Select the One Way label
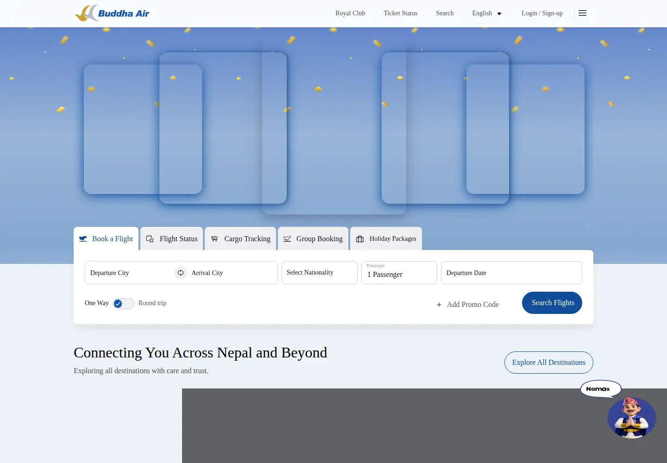This screenshot has height=463, width=667. 97,303
